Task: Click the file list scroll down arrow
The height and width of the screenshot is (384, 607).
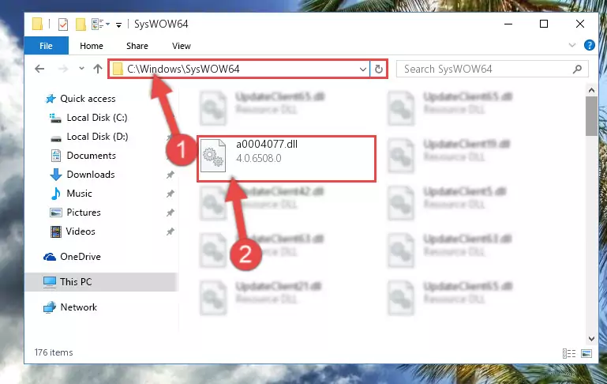Action: tap(591, 339)
